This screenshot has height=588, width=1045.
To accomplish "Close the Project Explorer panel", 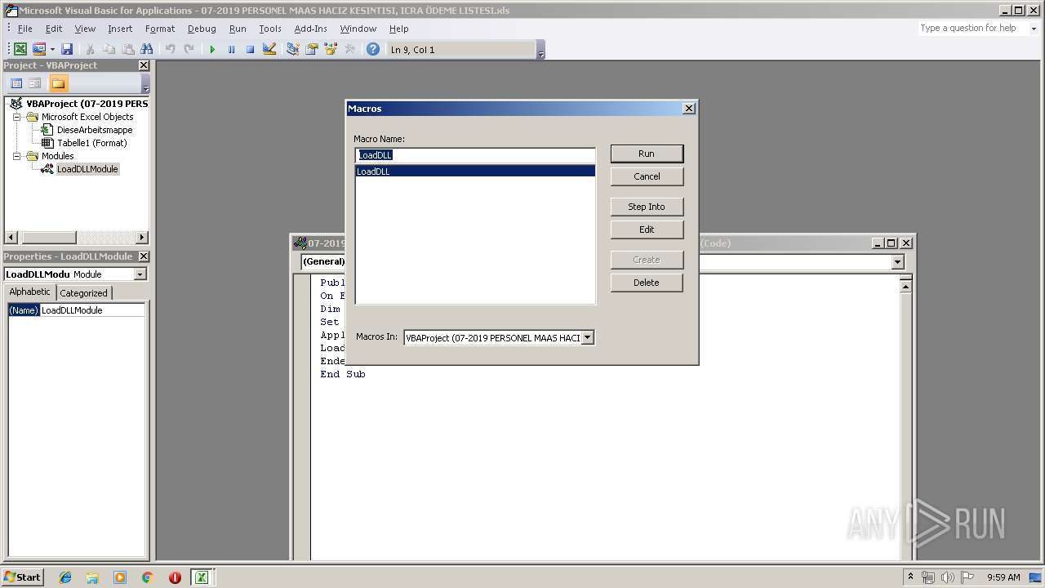I will (x=144, y=65).
